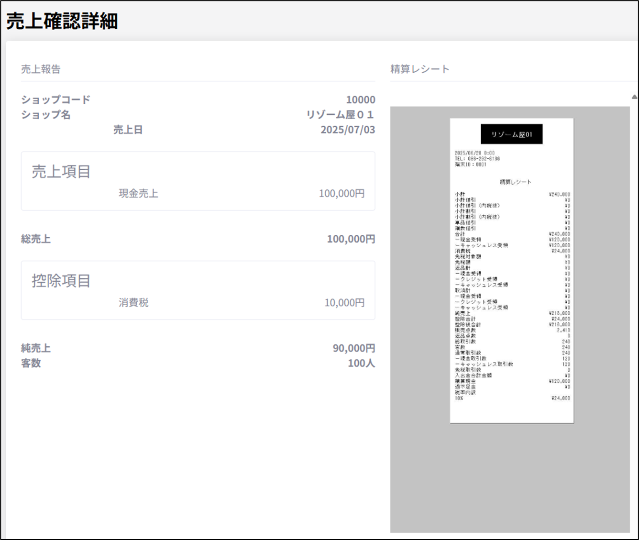
Task: Click the 90,000円 net sales value
Action: click(x=353, y=348)
